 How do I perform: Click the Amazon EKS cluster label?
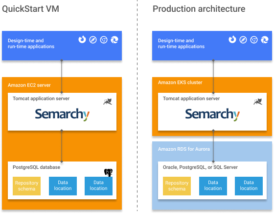(180, 82)
